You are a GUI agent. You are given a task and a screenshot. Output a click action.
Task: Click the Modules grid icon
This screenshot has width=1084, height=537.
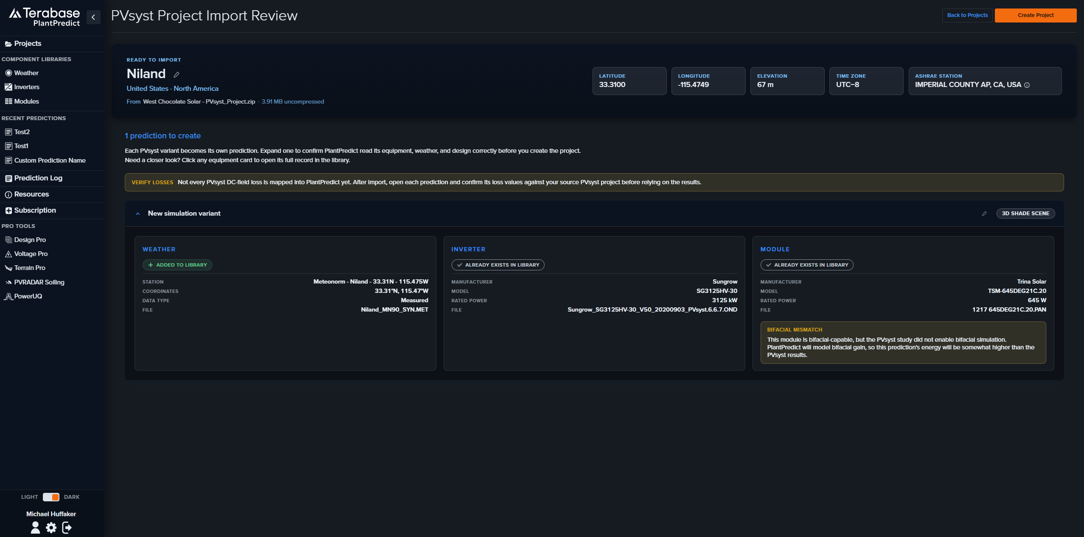coord(8,101)
